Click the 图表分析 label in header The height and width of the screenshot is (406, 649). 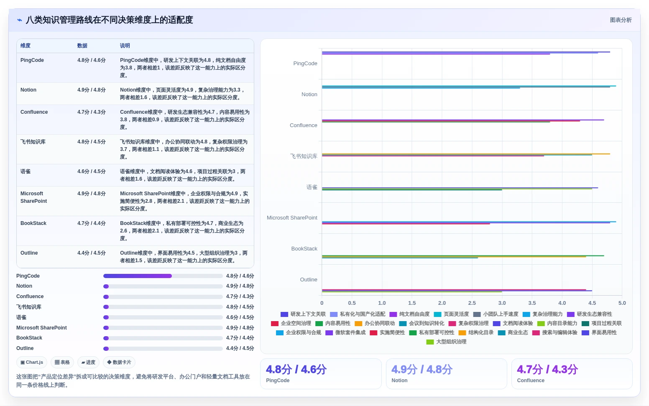coord(621,20)
